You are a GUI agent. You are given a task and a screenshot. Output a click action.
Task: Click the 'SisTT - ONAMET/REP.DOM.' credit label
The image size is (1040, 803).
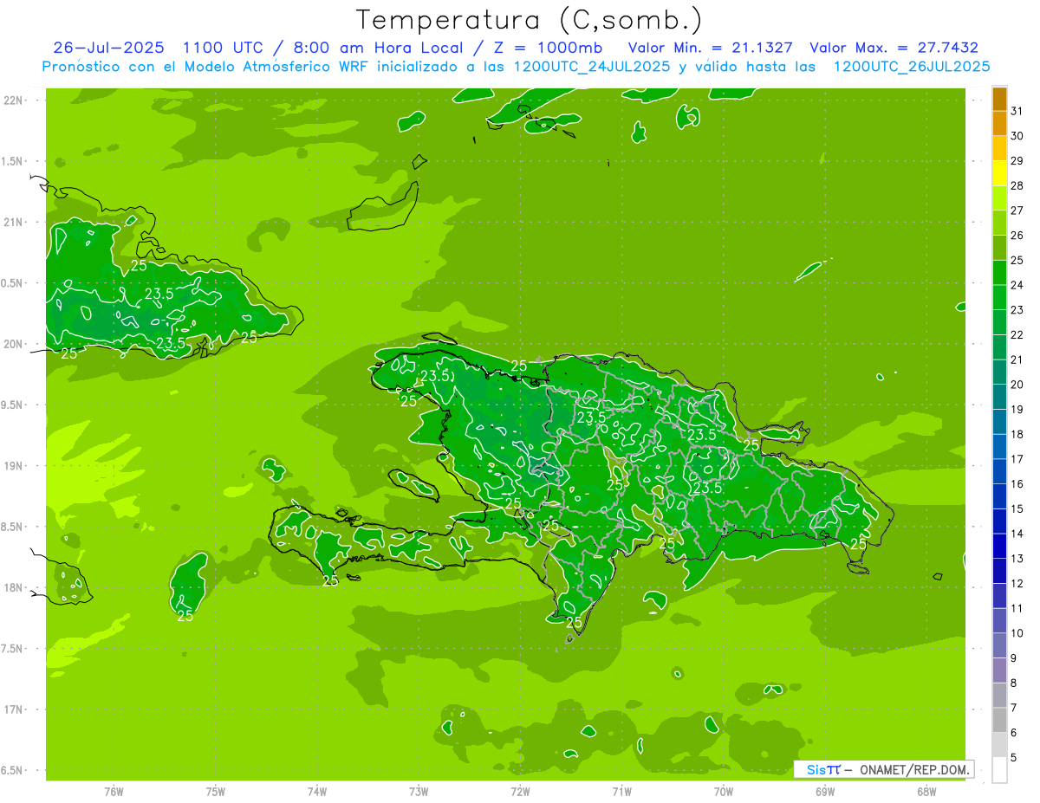[883, 769]
